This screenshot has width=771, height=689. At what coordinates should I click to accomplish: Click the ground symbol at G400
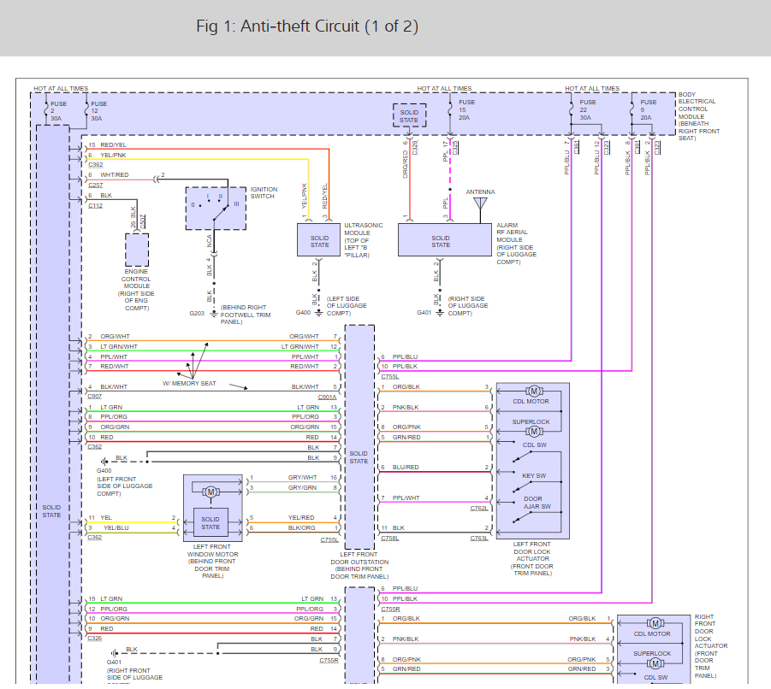tap(104, 462)
